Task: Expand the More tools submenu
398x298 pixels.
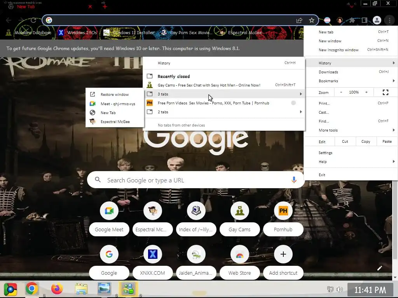Action: (351, 130)
